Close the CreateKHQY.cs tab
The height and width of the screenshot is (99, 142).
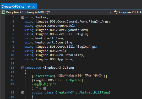(x=34, y=7)
